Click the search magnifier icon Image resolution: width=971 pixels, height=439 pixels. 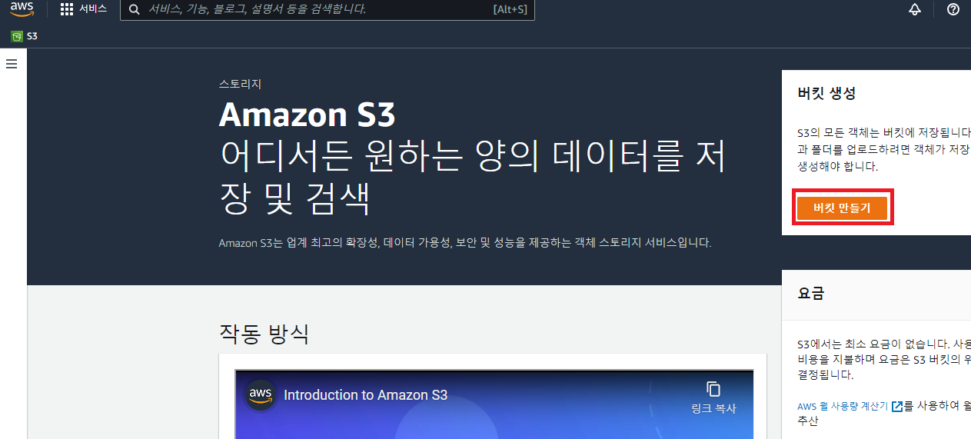[x=135, y=10]
